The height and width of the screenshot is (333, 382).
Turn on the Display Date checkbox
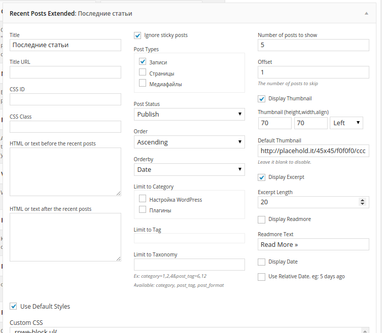point(262,262)
